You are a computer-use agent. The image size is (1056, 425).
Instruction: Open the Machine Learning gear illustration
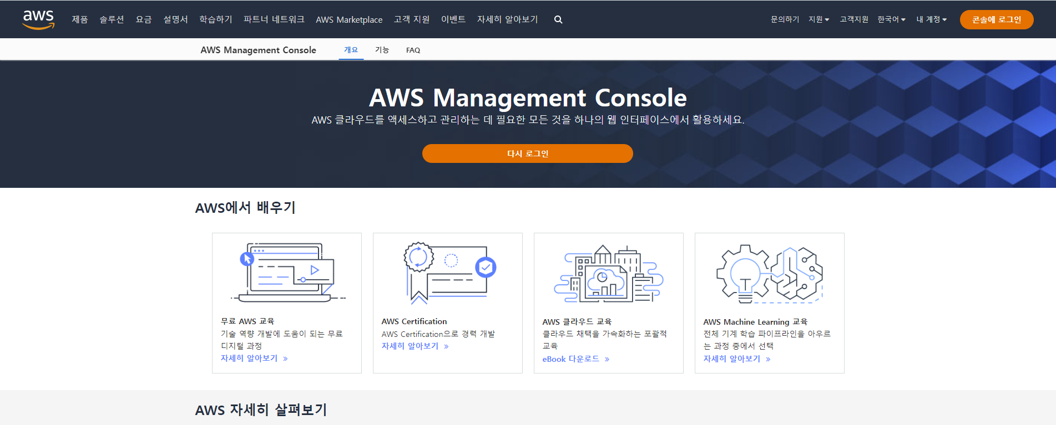(x=770, y=274)
